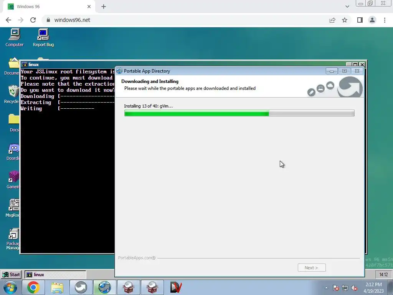Click the Windows 96 clock showing 14:12
Screen dimensions: 393x295
[x=383, y=274]
